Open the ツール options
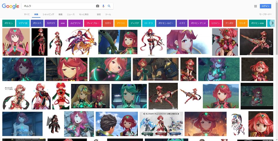 click(108, 14)
